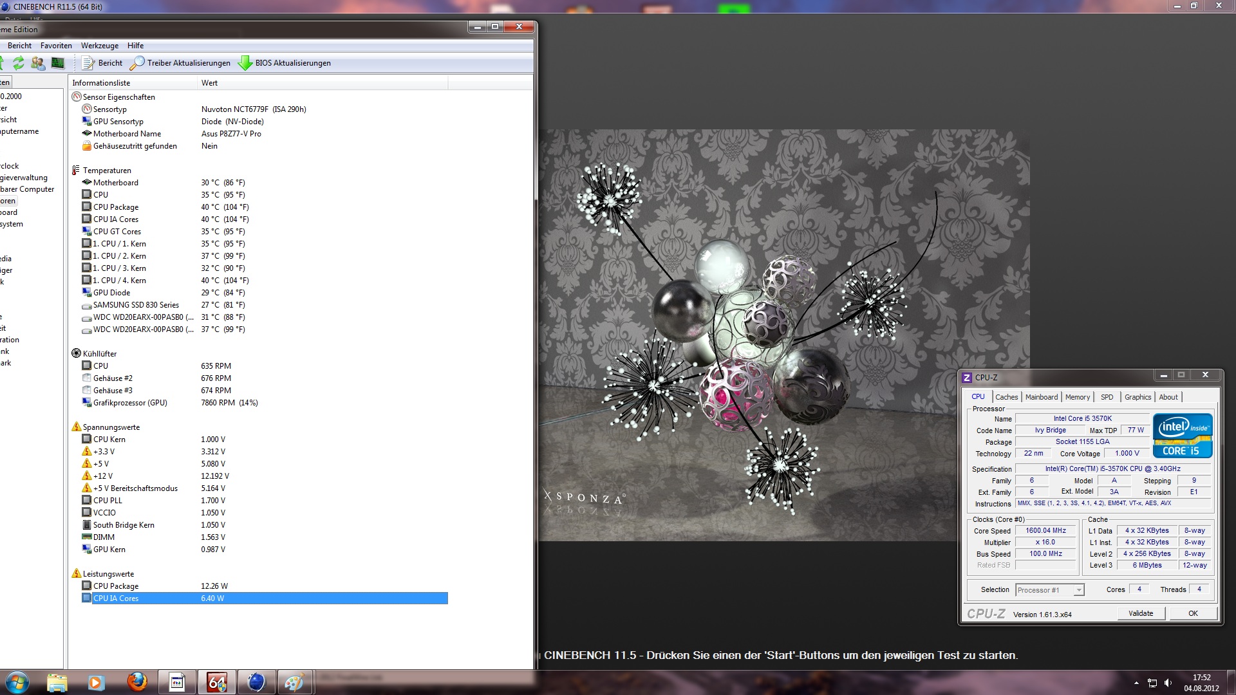Click the Bericht report toolbar button
The height and width of the screenshot is (695, 1236).
click(102, 63)
